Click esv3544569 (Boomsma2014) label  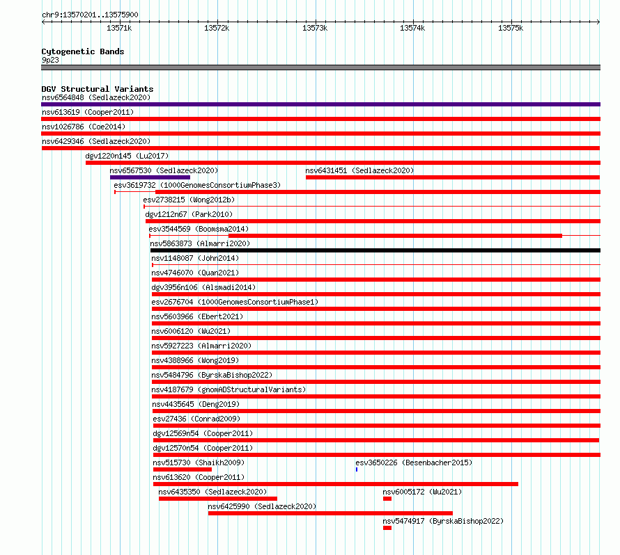pos(199,229)
